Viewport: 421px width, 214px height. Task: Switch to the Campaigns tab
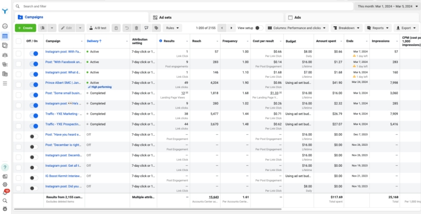pyautogui.click(x=82, y=17)
